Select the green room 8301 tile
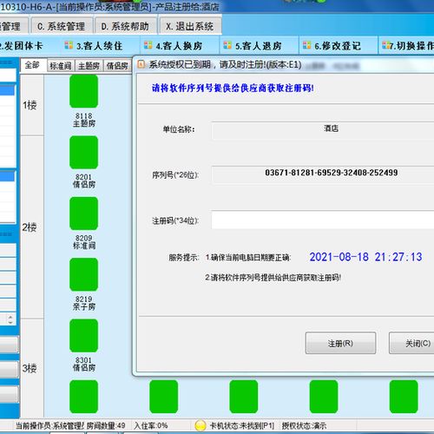434x434 pixels. click(x=84, y=336)
